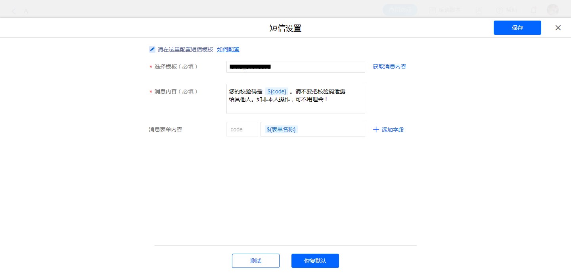Click the plus icon to 添加字段
The image size is (571, 277).
pyautogui.click(x=376, y=129)
